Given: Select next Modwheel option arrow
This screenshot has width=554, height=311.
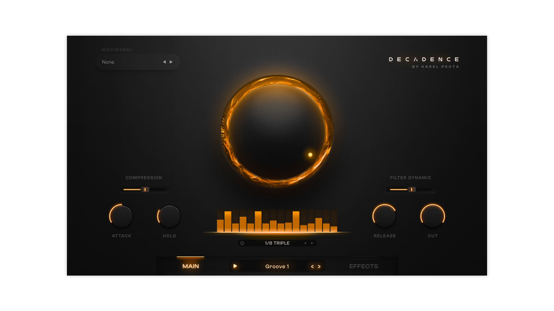Looking at the screenshot, I should (171, 62).
